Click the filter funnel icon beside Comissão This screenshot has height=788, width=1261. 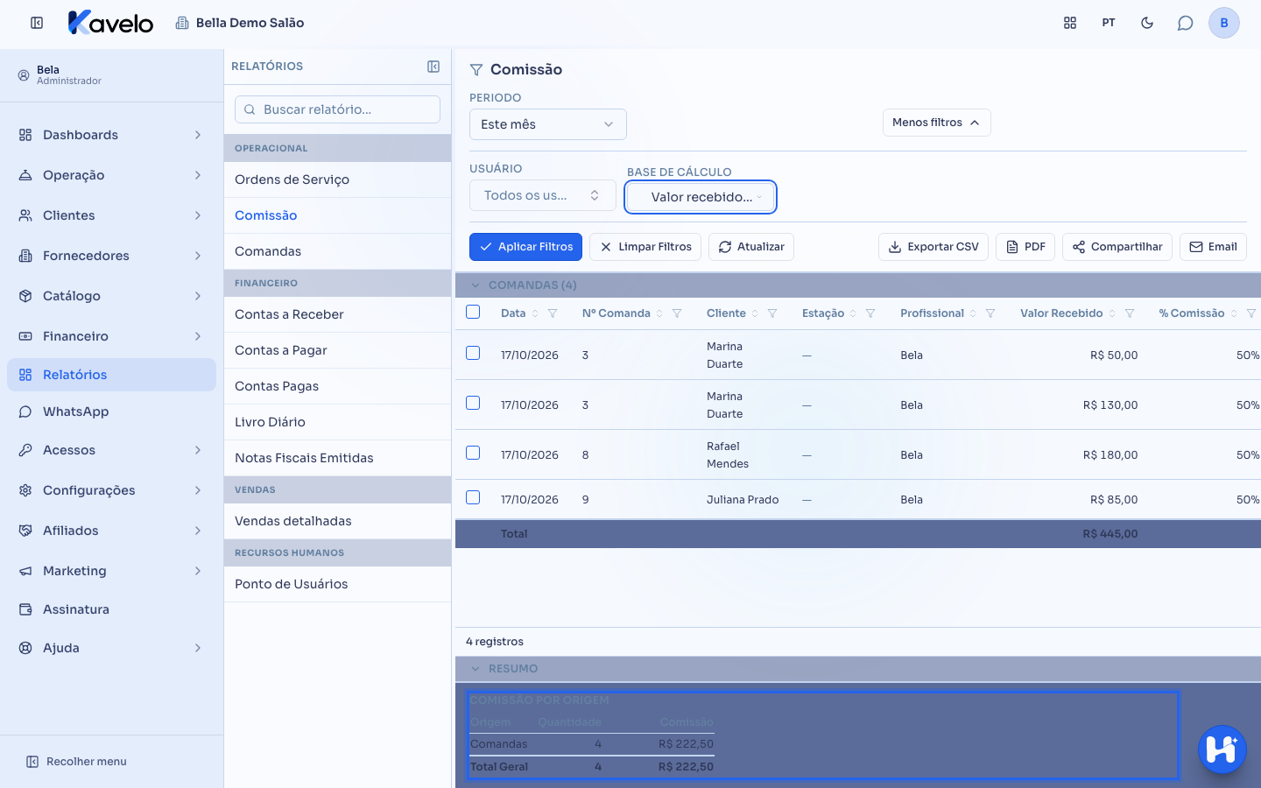tap(476, 70)
